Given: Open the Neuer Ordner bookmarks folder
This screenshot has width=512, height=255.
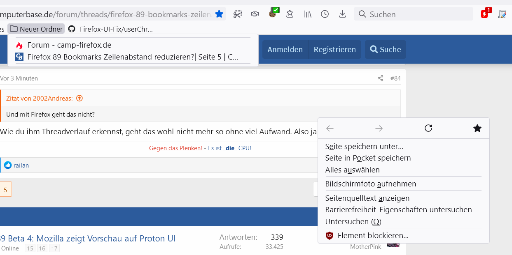Looking at the screenshot, I should (36, 29).
